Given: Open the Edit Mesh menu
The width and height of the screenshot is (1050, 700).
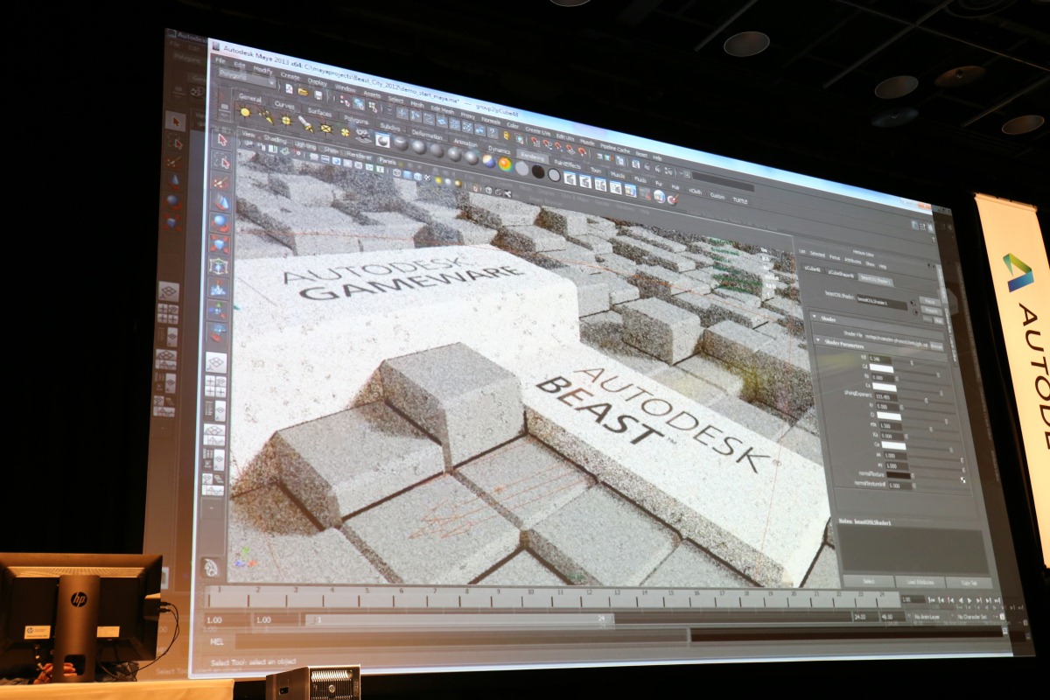Looking at the screenshot, I should tap(442, 108).
